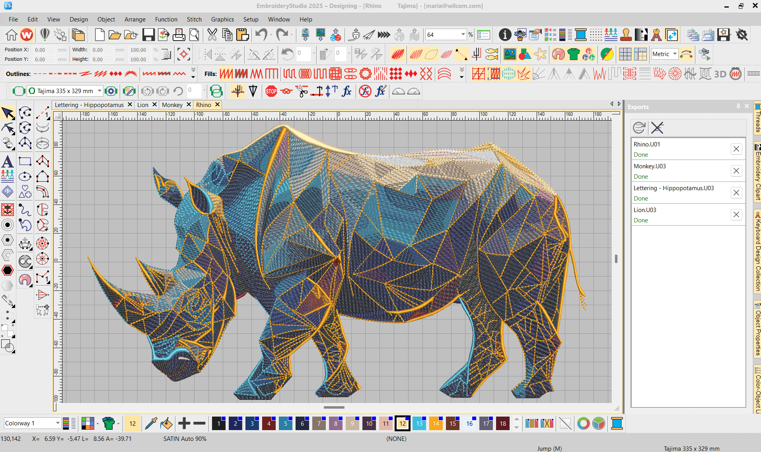Click the Home icon in top toolbar
Viewport: 761px width, 452px height.
[x=11, y=35]
